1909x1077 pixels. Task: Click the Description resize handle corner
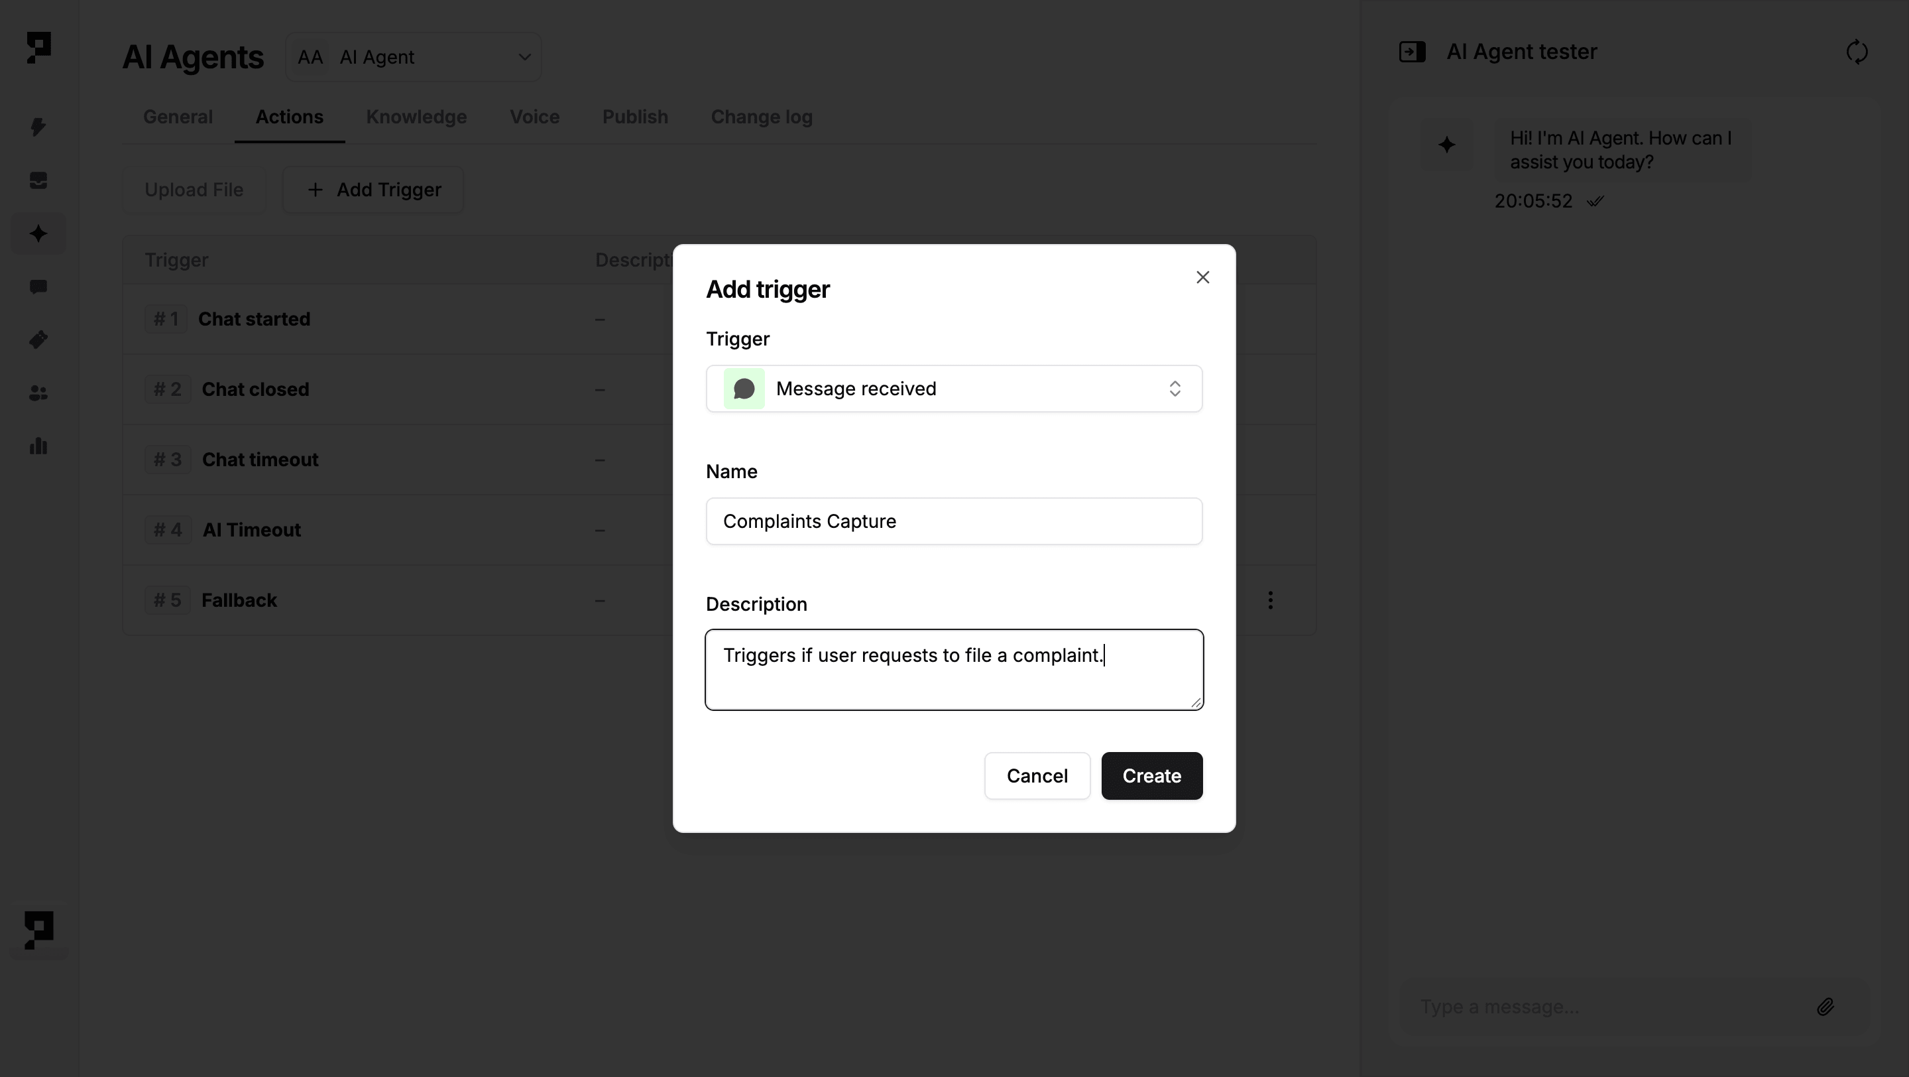click(x=1195, y=703)
